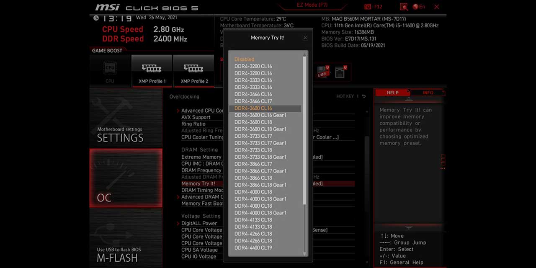
Task: Toggle the CPU Game Boost icon
Action: (x=110, y=71)
